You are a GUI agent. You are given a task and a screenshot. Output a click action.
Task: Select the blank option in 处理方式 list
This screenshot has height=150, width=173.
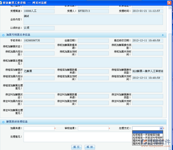tap(148, 132)
